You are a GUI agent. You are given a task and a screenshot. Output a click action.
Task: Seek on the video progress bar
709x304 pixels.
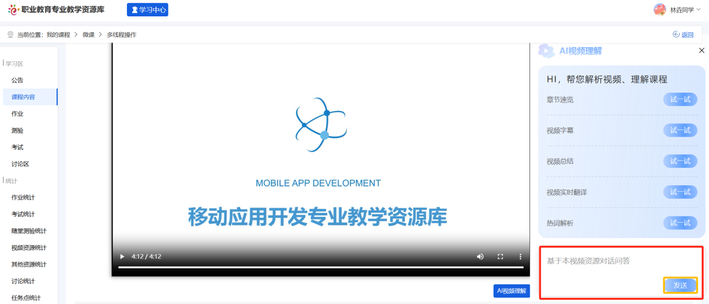click(321, 267)
